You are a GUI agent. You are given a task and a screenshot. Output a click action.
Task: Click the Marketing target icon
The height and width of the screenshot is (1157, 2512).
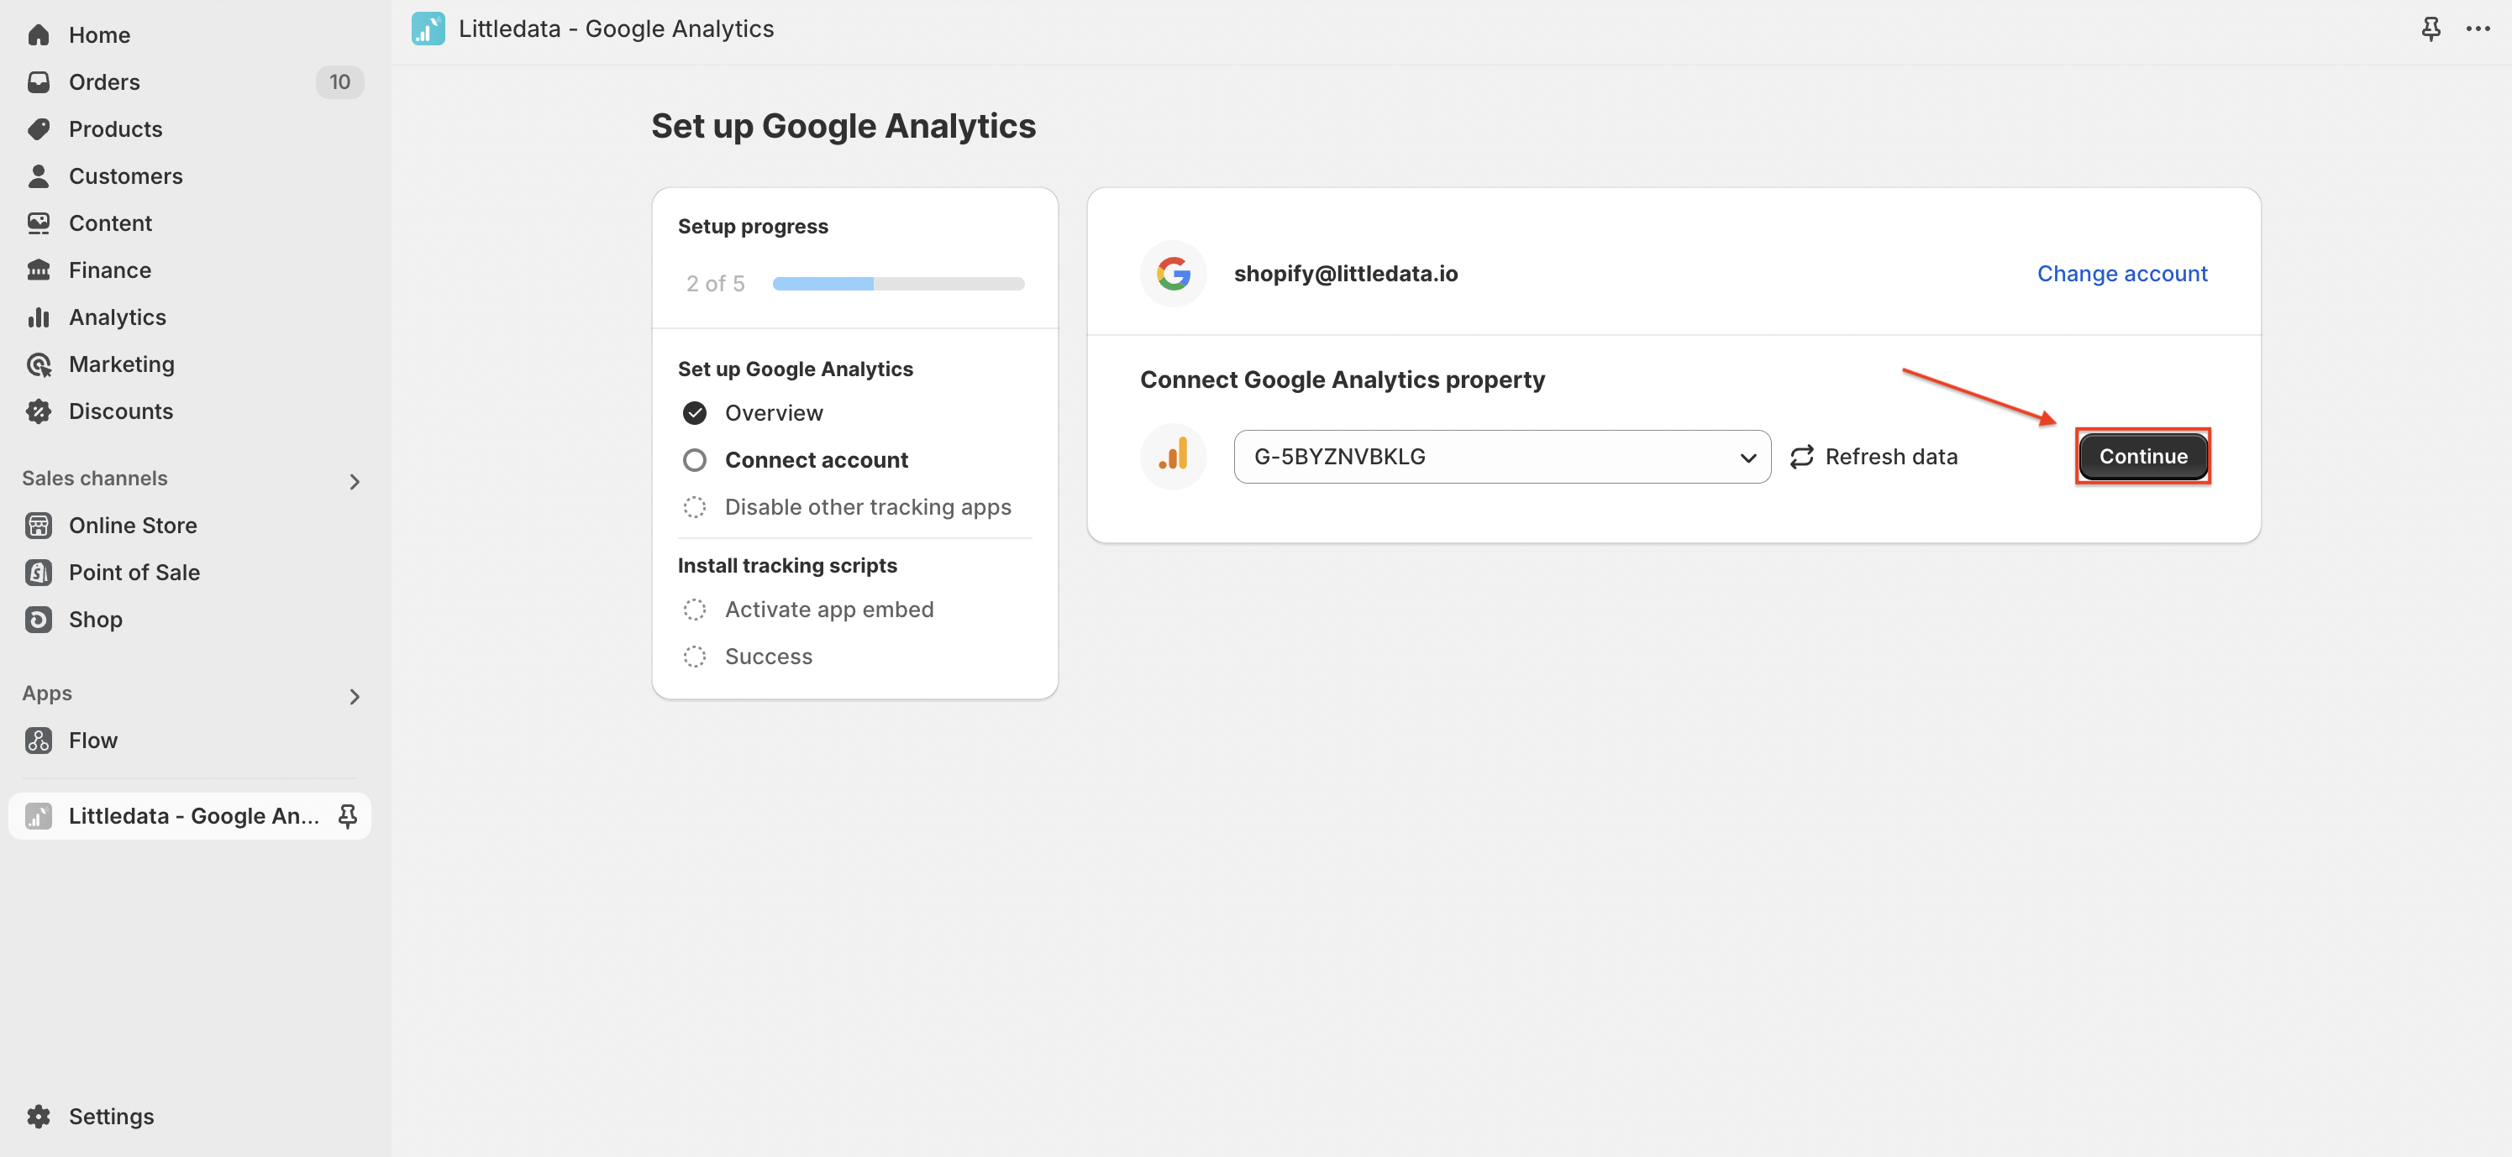click(38, 364)
